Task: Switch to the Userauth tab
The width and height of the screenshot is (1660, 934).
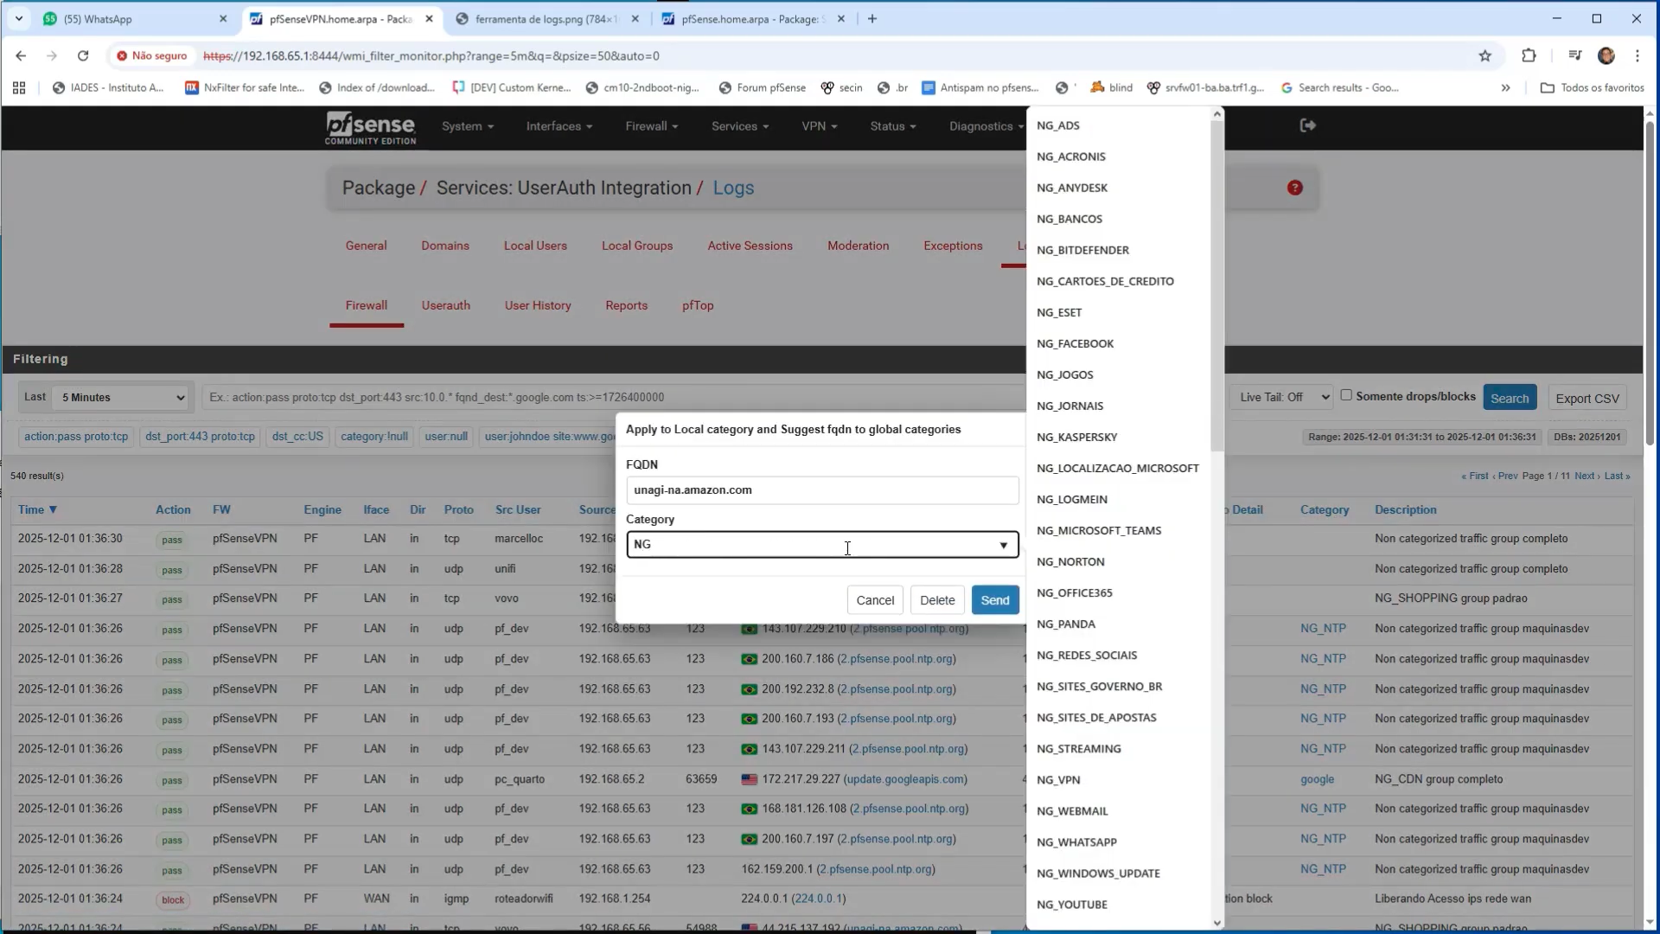Action: tap(445, 305)
